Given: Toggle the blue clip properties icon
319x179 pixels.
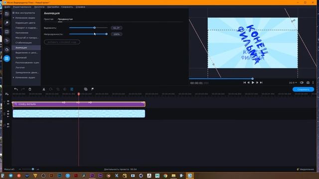Looking at the screenshot, I should (72, 89).
